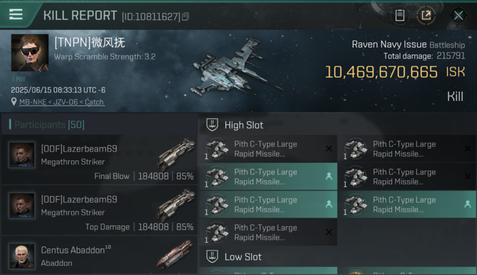Viewport: 477px width, 275px height.
Task: Click the Participants [50] header
Action: pyautogui.click(x=50, y=125)
